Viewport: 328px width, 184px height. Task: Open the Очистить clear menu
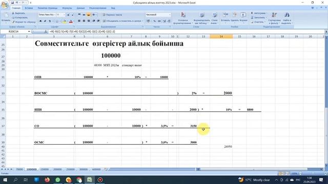click(258, 22)
